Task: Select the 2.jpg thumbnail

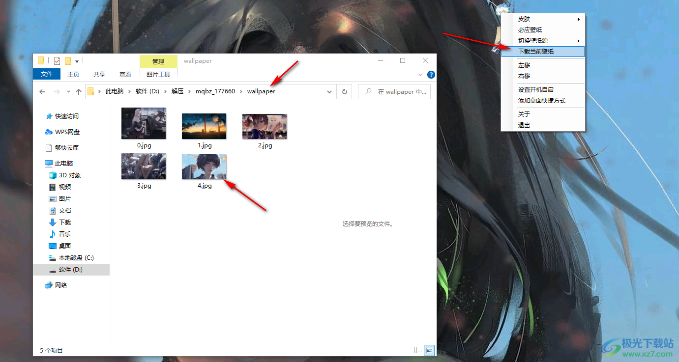Action: click(x=265, y=126)
